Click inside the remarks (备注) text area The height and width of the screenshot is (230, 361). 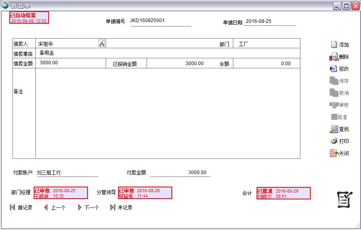[x=167, y=113]
